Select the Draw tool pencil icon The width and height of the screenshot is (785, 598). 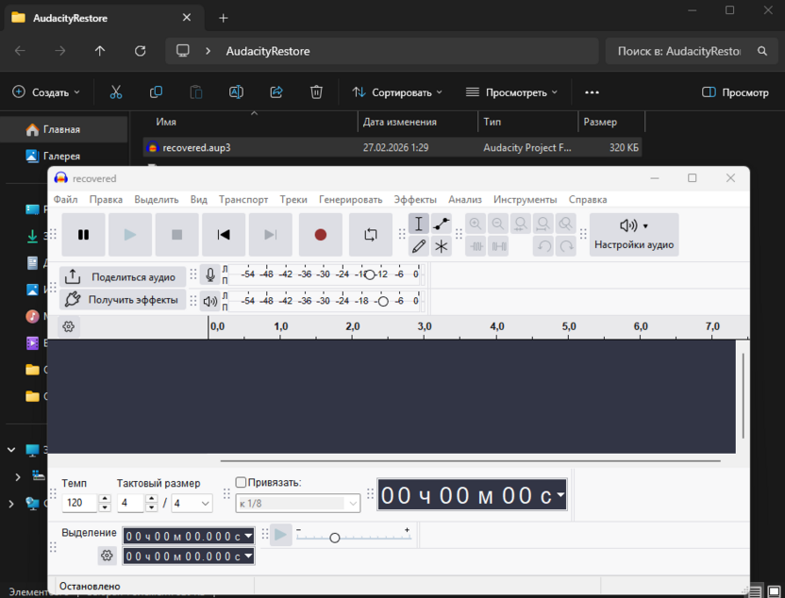[x=418, y=245]
